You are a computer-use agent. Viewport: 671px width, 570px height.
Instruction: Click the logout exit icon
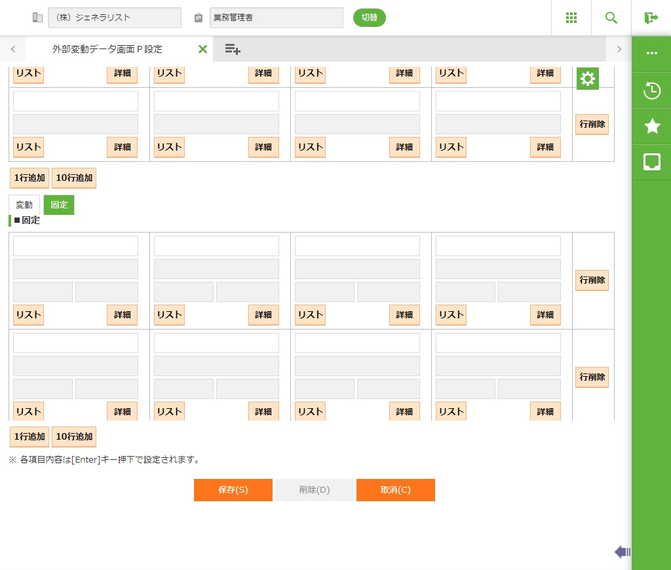click(x=651, y=18)
